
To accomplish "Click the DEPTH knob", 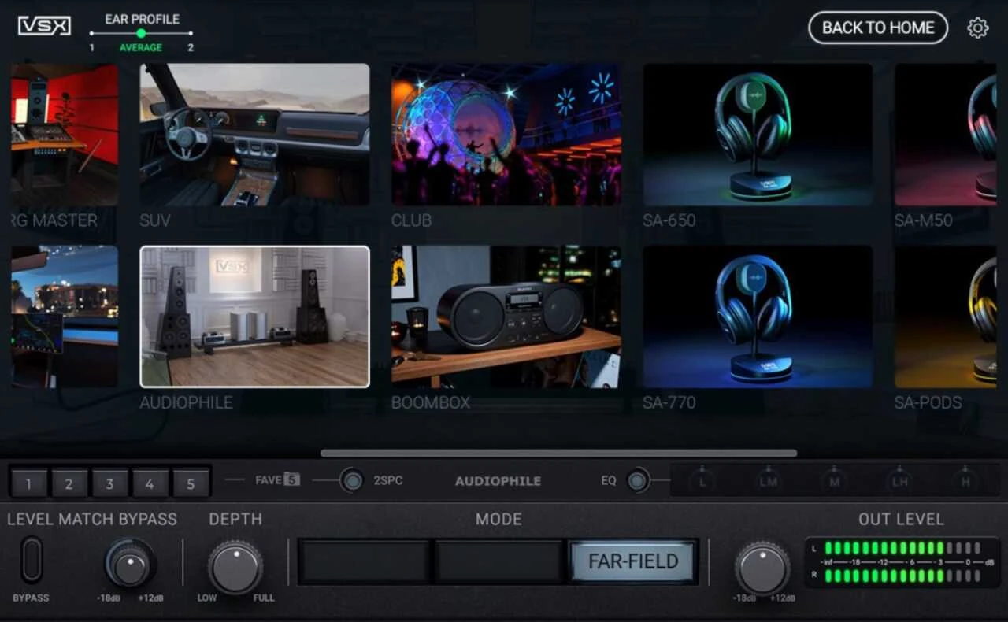I will tap(235, 568).
